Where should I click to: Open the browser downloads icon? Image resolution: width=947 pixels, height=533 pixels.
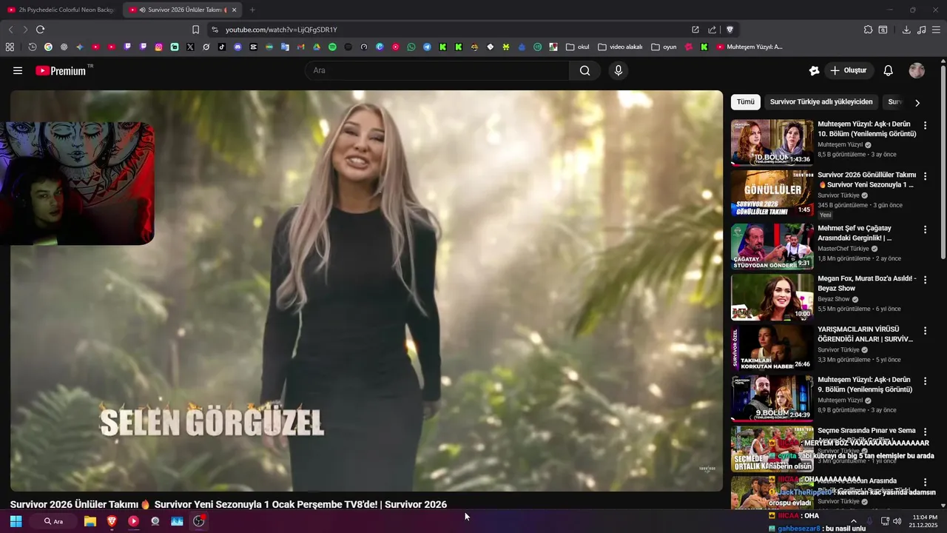click(906, 30)
